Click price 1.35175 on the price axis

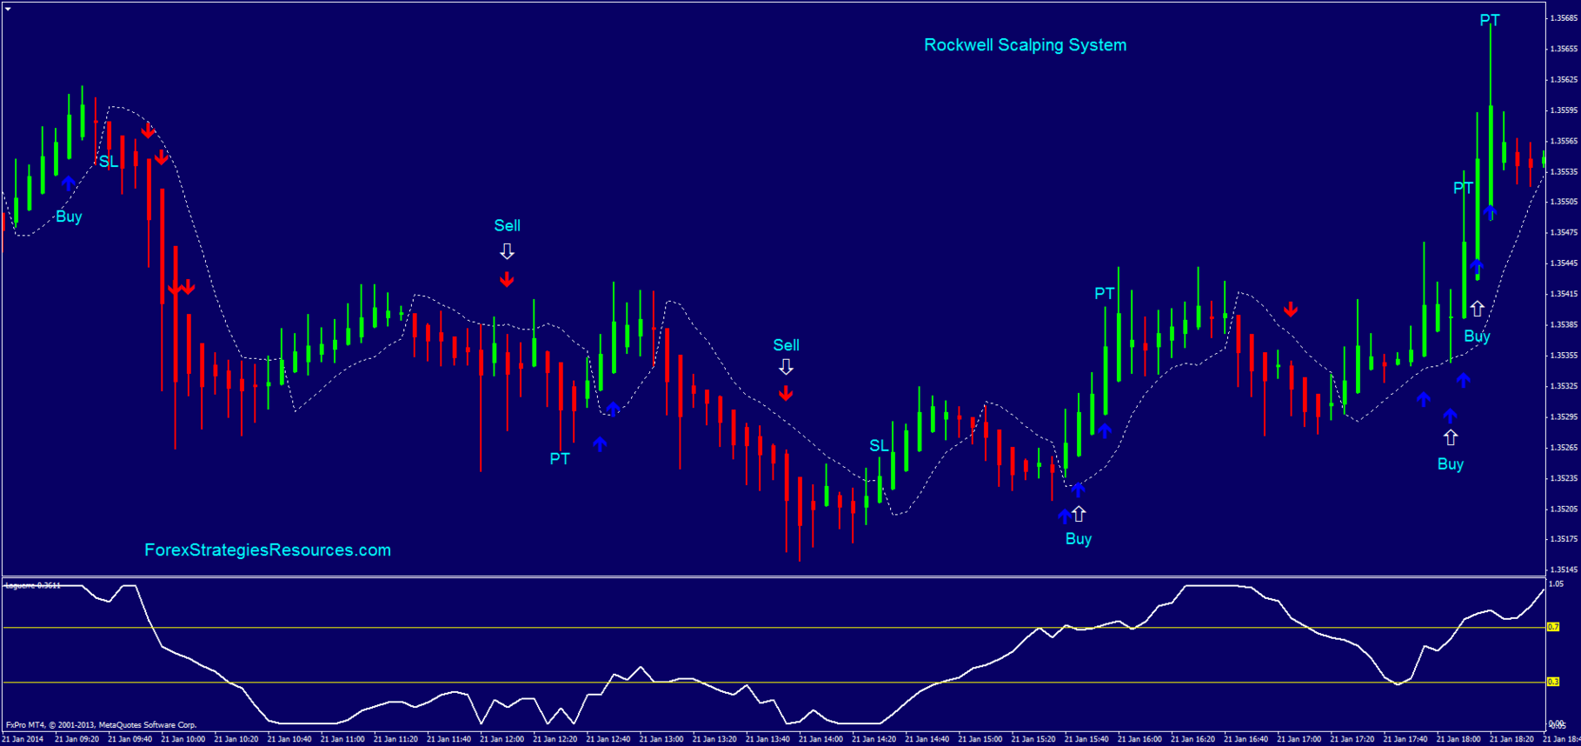pyautogui.click(x=1564, y=539)
